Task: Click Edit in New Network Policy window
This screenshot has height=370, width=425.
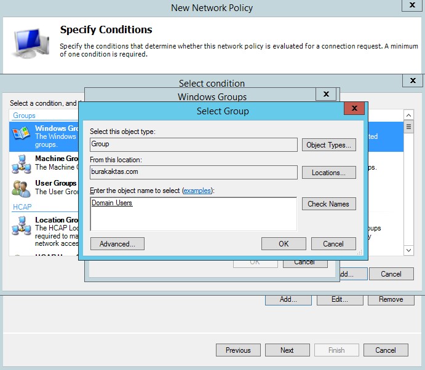Action: [x=340, y=300]
